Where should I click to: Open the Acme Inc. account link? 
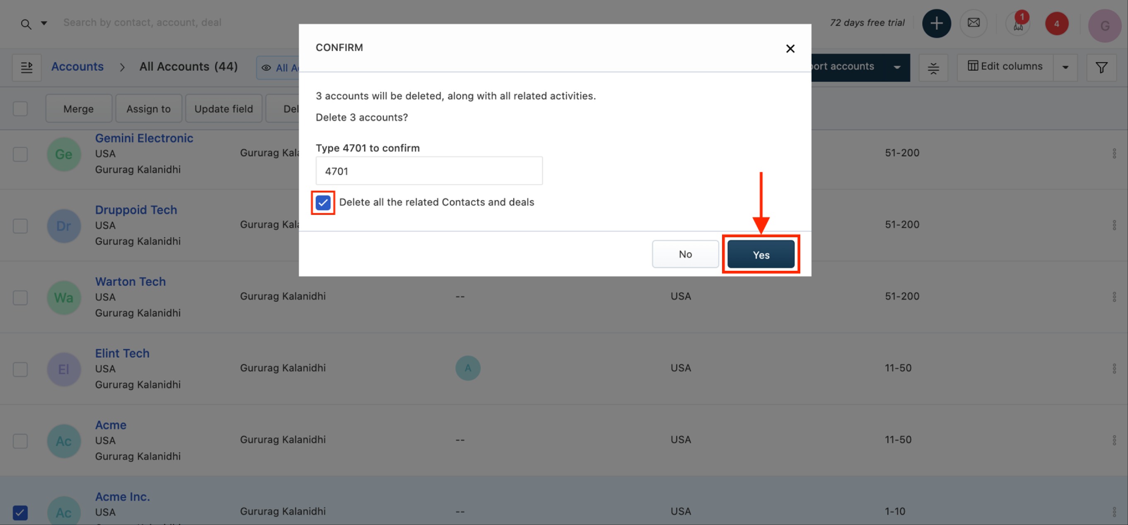tap(123, 496)
